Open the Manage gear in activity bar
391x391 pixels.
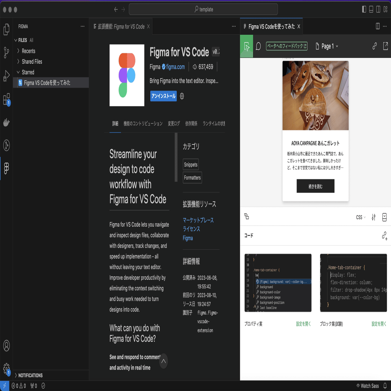(7, 369)
